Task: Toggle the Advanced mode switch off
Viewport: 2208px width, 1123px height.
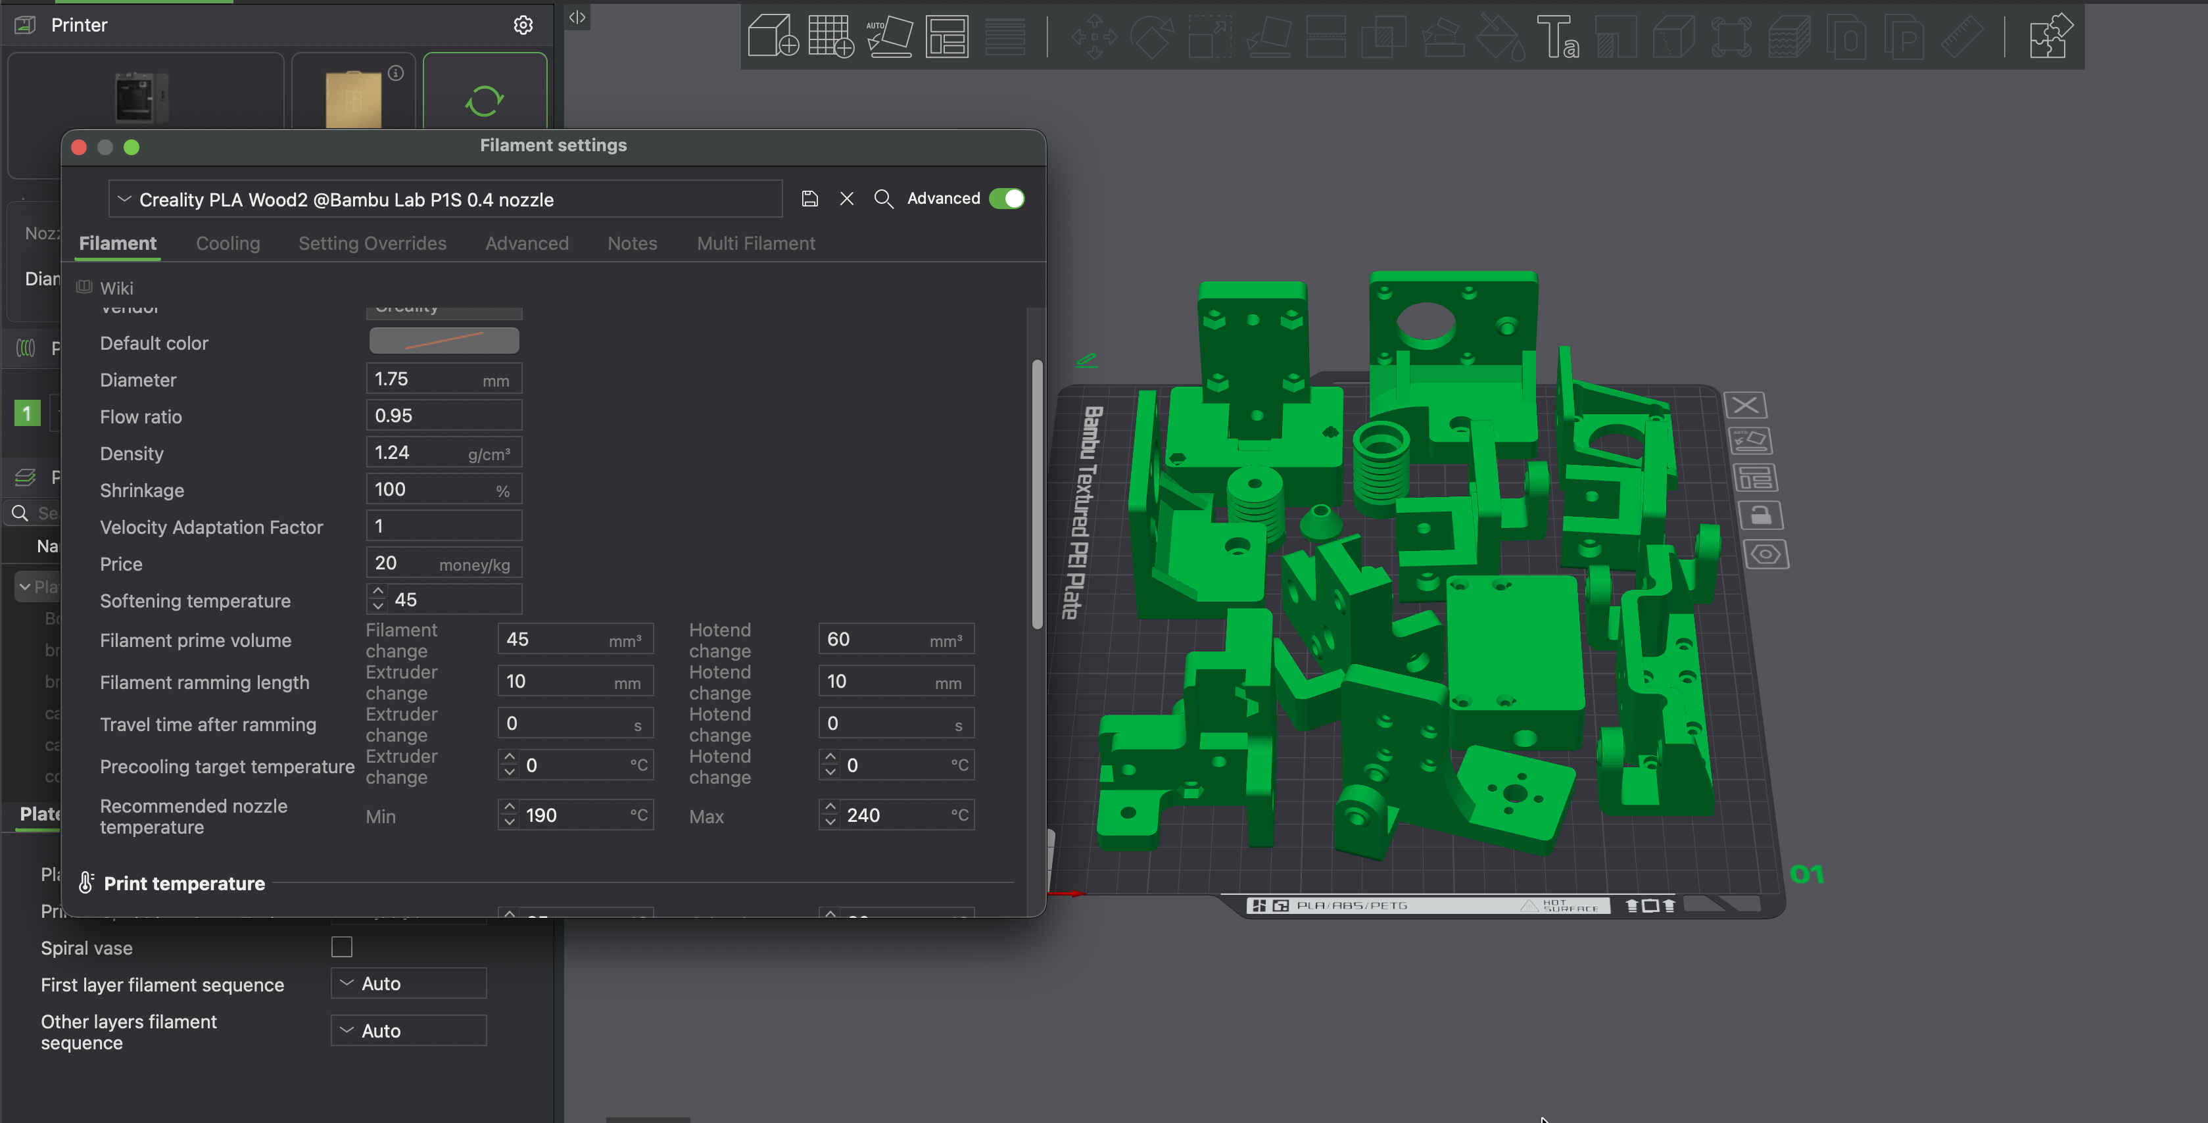Action: point(1006,199)
